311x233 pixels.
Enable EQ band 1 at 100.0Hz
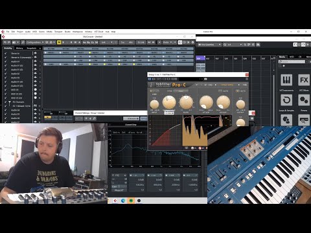131,175
